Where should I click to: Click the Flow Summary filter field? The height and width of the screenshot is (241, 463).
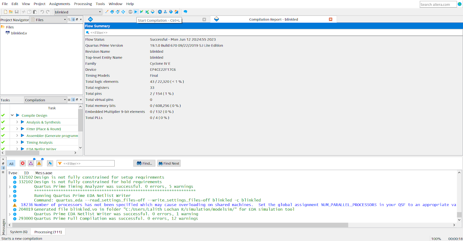(273, 33)
